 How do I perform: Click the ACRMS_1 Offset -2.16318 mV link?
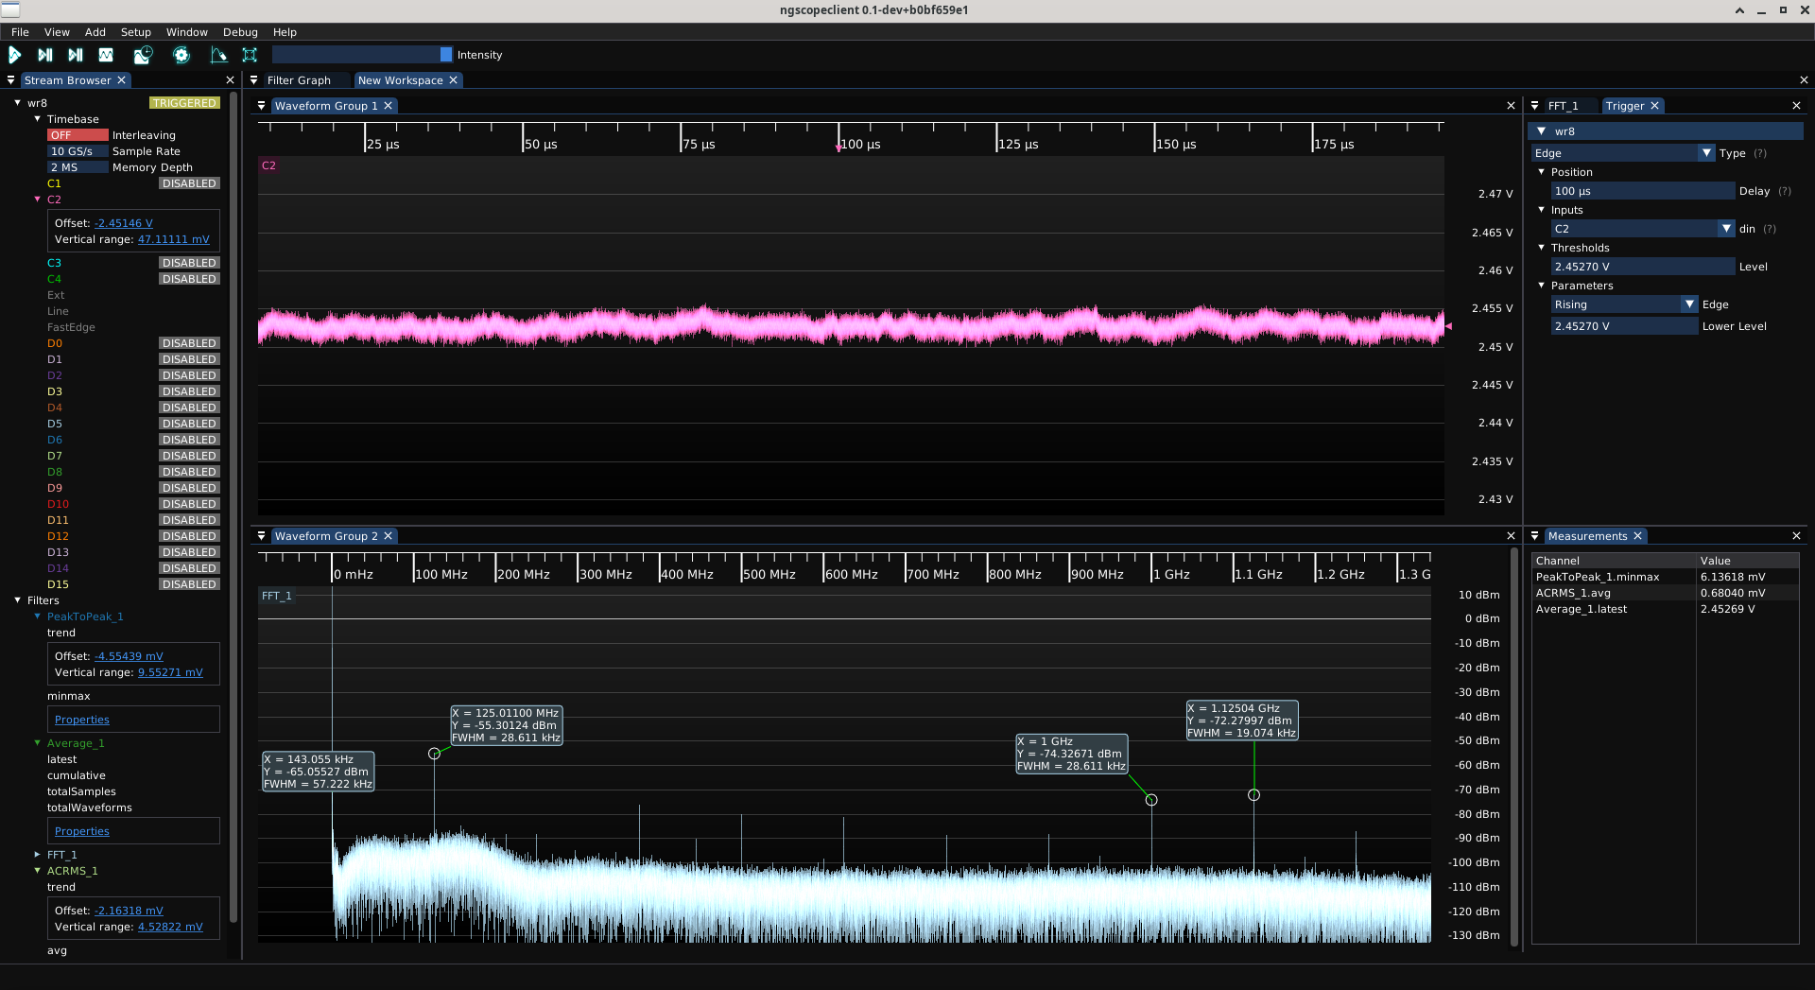coord(129,911)
